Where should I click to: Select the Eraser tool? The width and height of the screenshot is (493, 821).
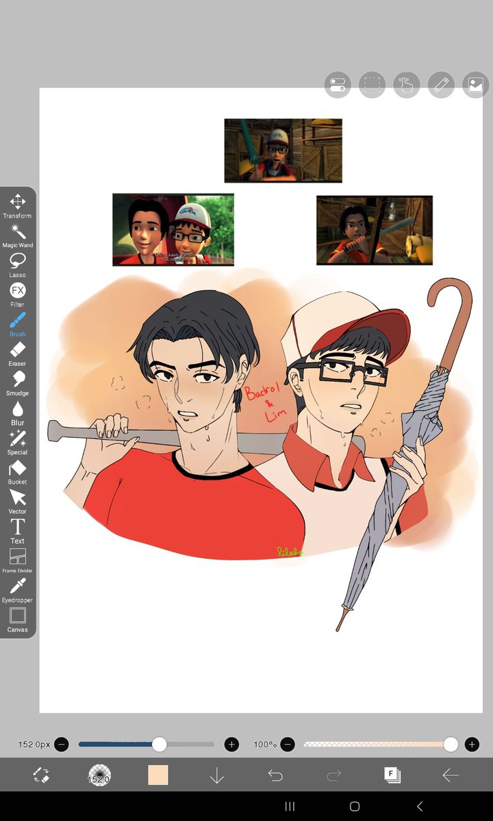17,354
